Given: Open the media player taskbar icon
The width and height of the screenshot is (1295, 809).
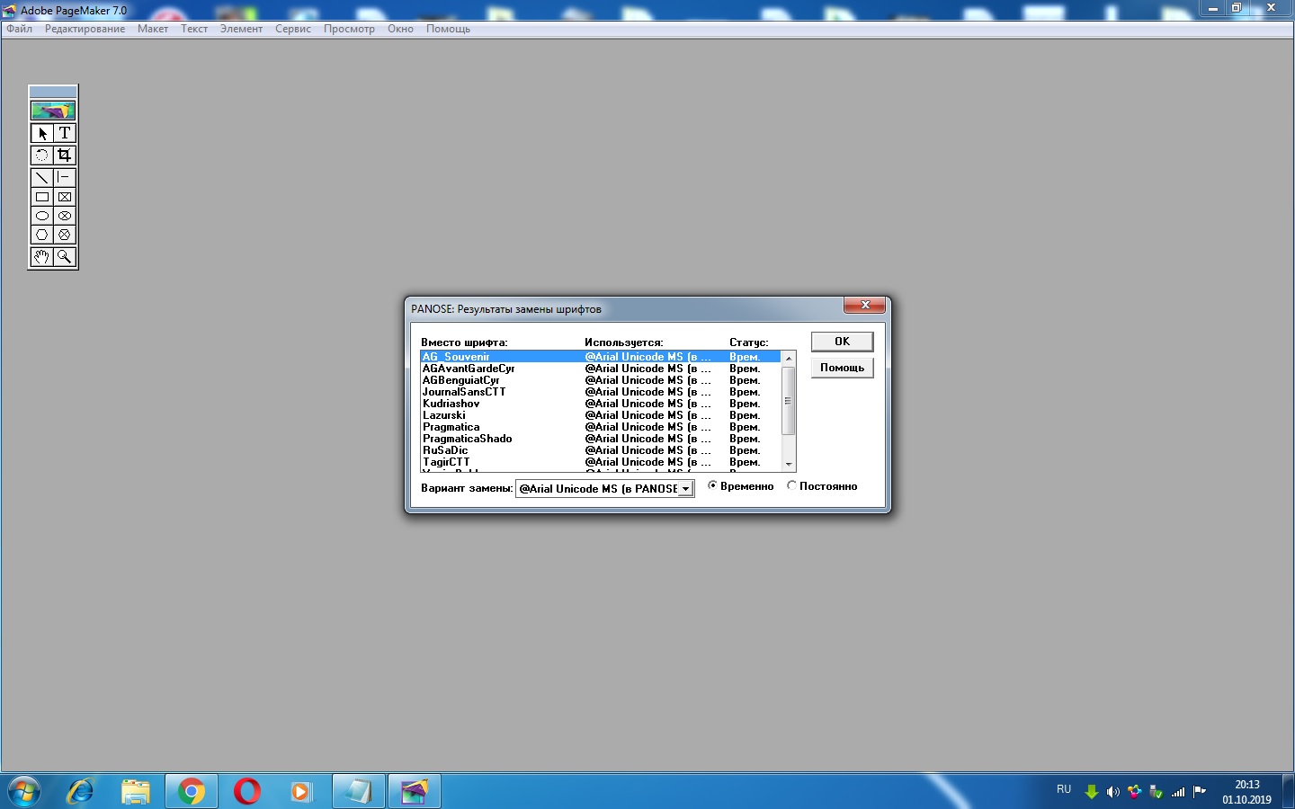Looking at the screenshot, I should click(x=300, y=792).
